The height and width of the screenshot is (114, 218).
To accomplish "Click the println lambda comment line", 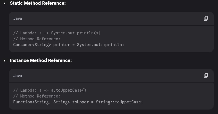I will tap(57, 33).
